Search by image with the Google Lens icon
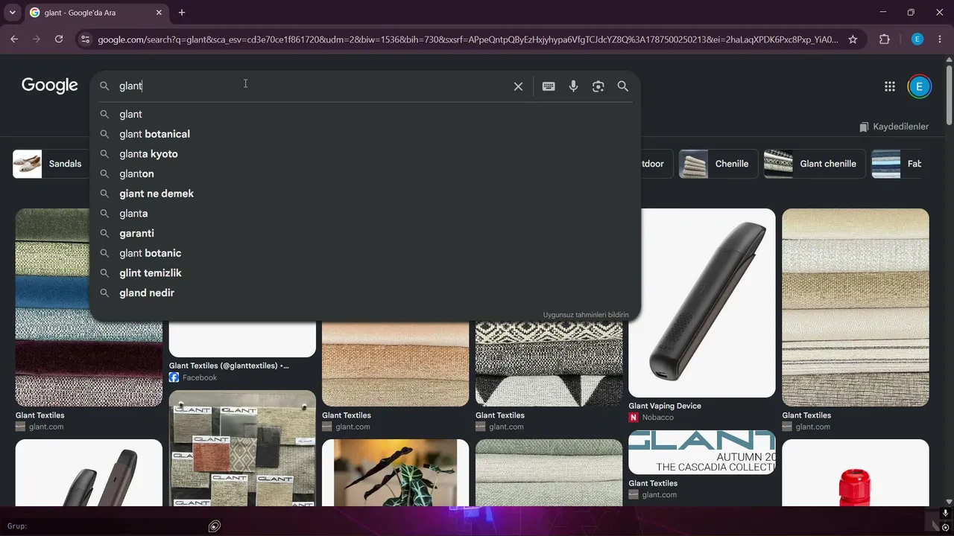Viewport: 954px width, 536px height. point(598,86)
